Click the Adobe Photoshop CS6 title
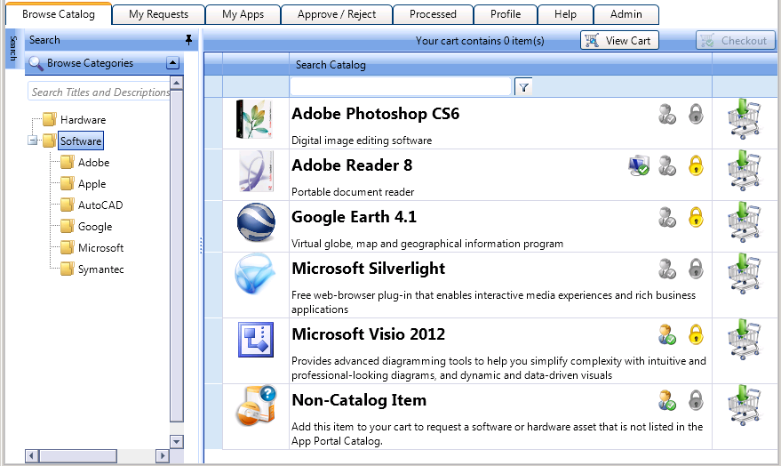This screenshot has height=466, width=781. tap(376, 114)
